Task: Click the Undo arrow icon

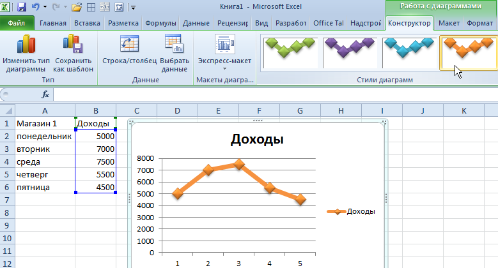Action: pyautogui.click(x=36, y=8)
